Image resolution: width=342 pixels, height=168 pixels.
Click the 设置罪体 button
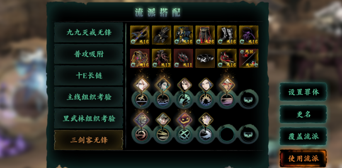303,92
